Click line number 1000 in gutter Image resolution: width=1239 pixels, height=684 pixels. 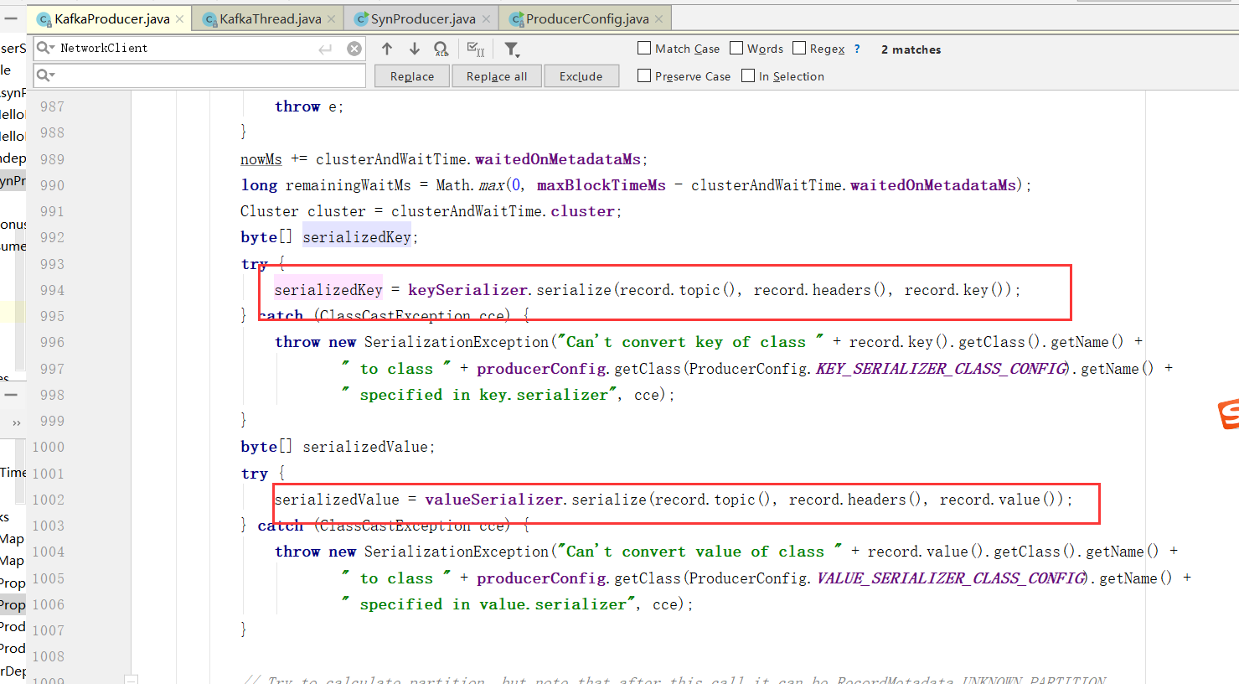[48, 447]
